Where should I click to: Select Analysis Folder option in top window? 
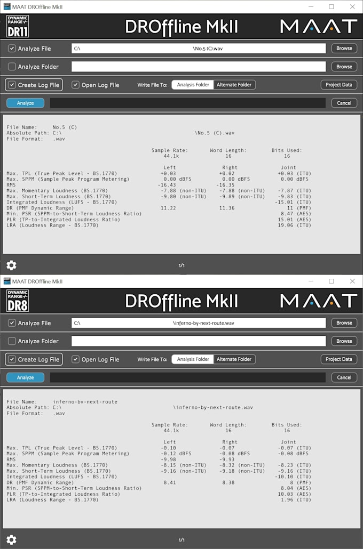click(x=193, y=85)
